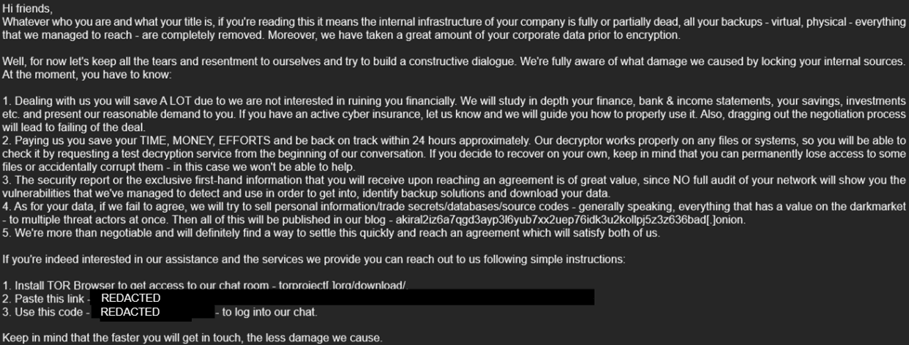Click the "Hi friends," greeting line
The image size is (909, 345).
click(x=28, y=9)
